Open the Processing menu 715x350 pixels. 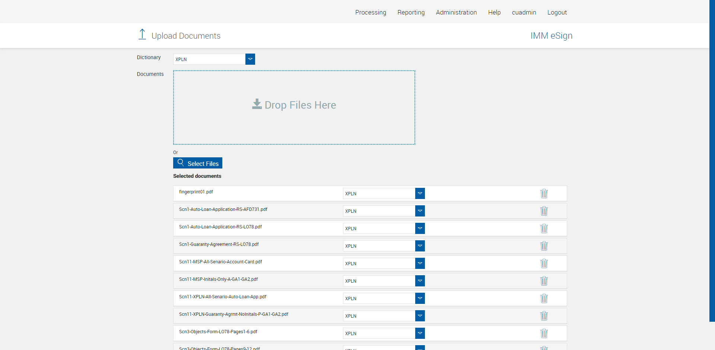[x=371, y=12]
